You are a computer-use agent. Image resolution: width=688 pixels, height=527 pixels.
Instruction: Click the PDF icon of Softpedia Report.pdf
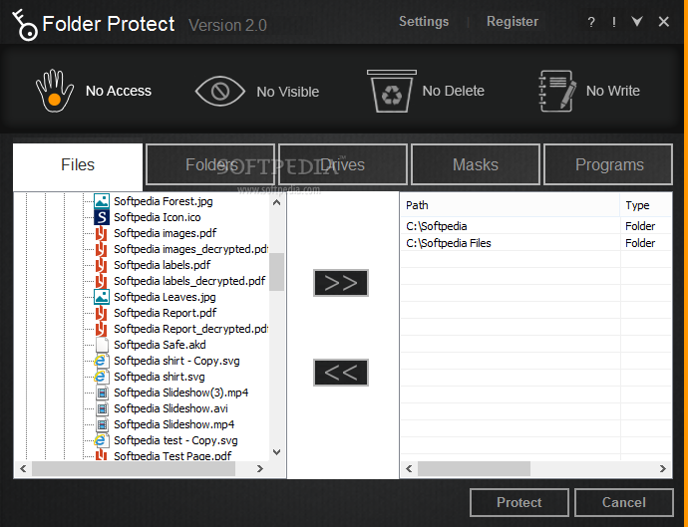coord(102,313)
